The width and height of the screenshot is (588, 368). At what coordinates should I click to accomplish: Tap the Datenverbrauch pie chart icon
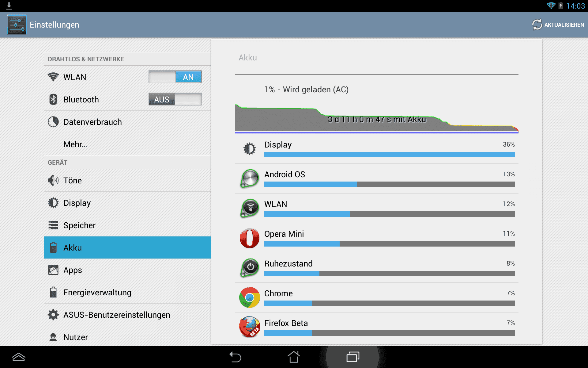point(53,122)
